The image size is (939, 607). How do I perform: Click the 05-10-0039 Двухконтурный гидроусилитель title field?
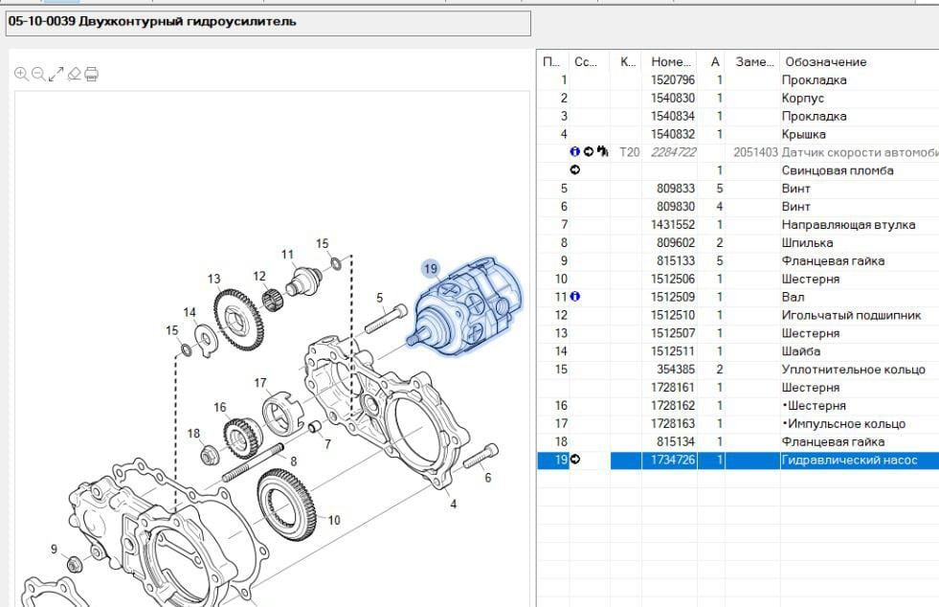[268, 22]
